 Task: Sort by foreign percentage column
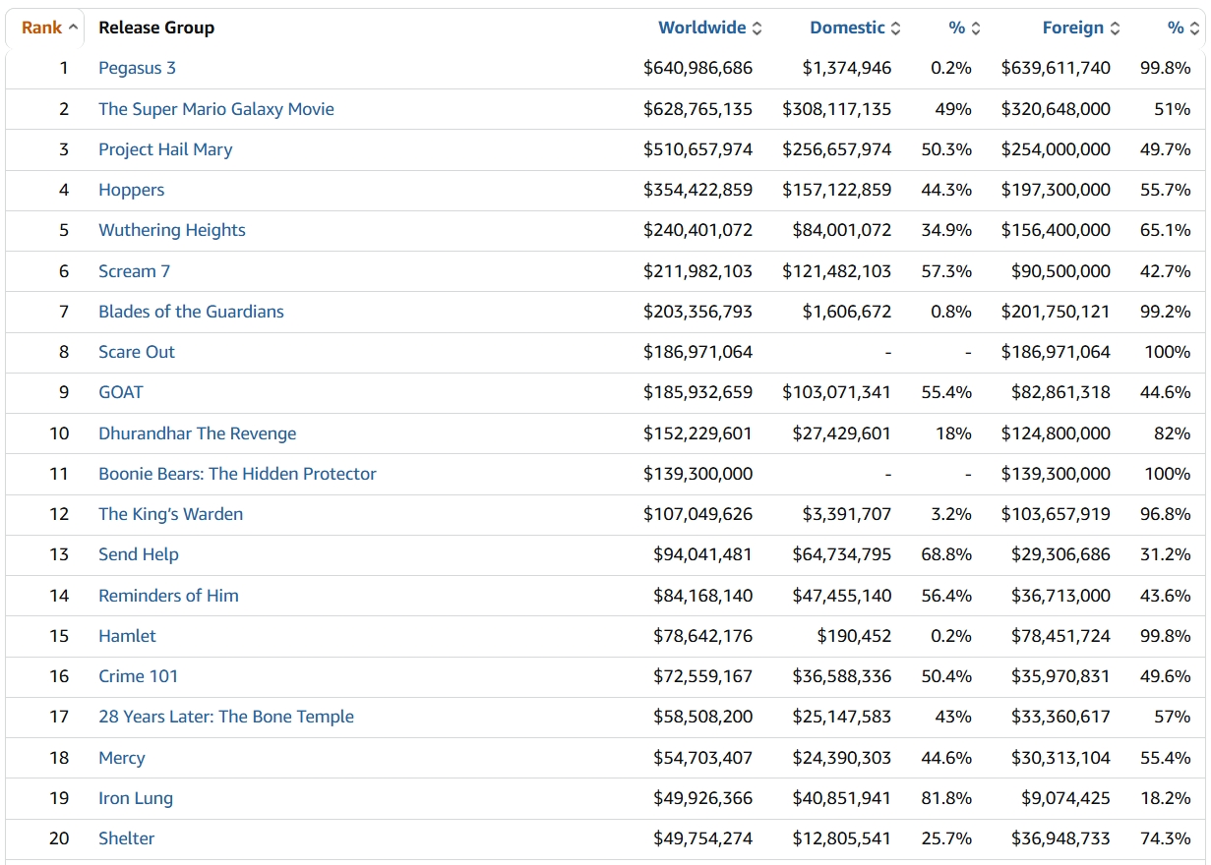[x=1176, y=28]
